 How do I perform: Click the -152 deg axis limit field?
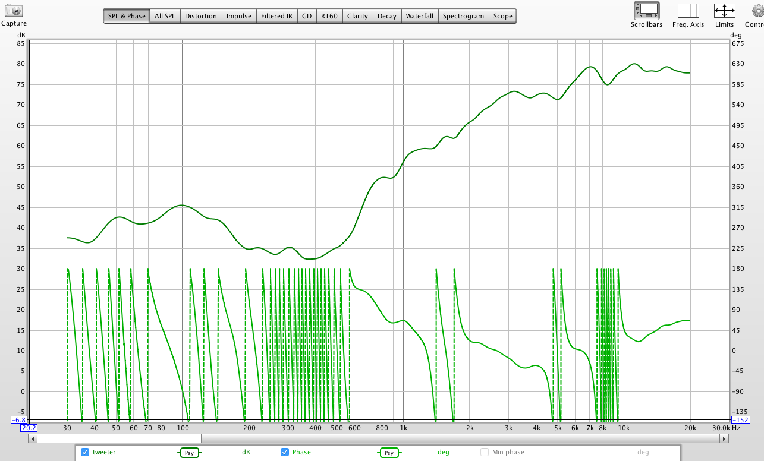(740, 419)
